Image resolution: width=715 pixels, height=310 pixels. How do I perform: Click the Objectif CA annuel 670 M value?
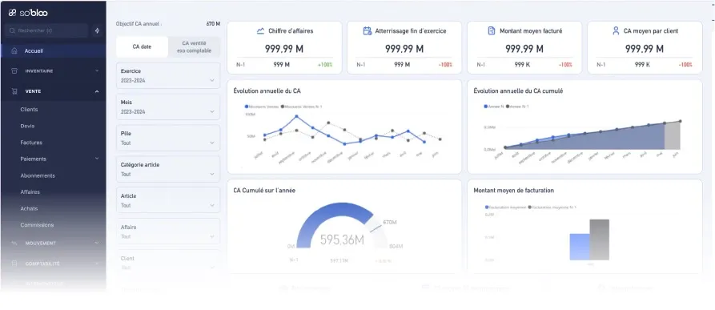(x=213, y=24)
